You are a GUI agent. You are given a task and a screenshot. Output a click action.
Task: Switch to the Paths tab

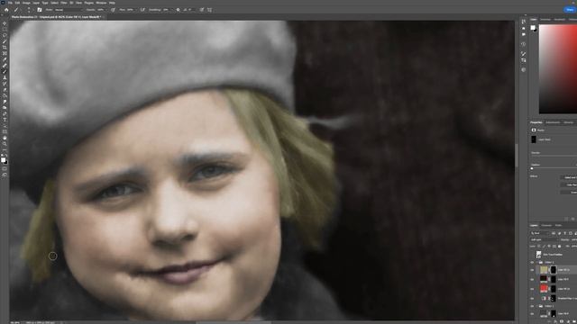(558, 225)
